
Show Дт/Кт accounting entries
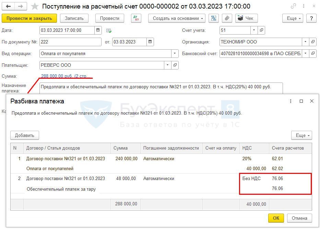click(x=136, y=18)
